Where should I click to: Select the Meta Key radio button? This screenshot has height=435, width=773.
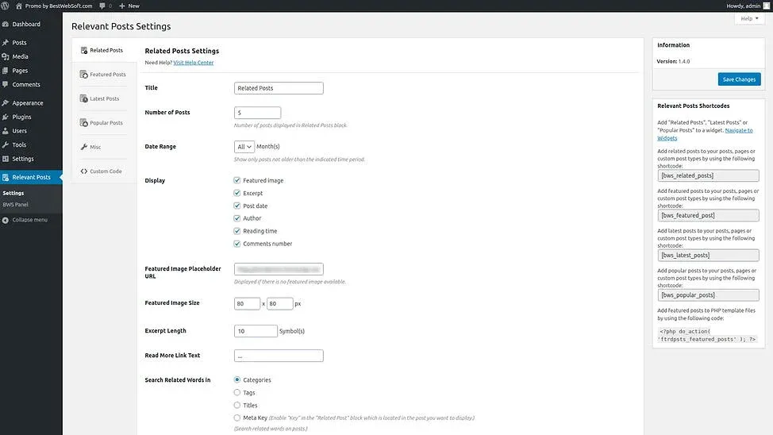pyautogui.click(x=237, y=418)
